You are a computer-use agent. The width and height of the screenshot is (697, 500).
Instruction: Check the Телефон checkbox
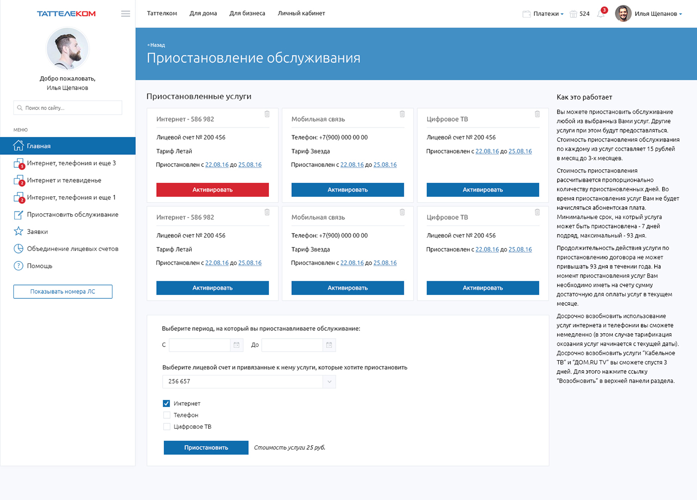click(x=166, y=415)
